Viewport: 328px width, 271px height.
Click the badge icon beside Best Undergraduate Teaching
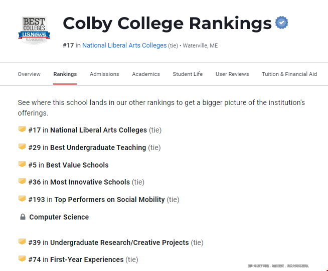[x=22, y=146]
